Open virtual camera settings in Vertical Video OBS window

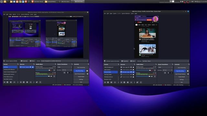[188, 74]
